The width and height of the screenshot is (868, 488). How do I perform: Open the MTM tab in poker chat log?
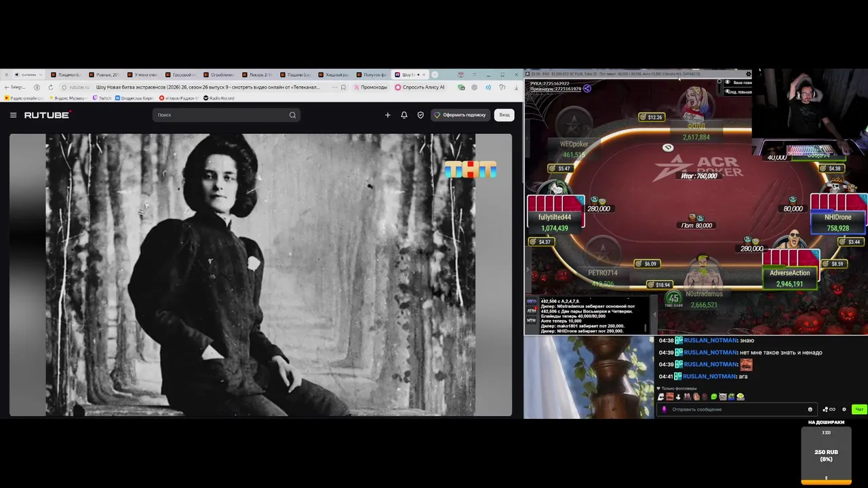(x=532, y=320)
